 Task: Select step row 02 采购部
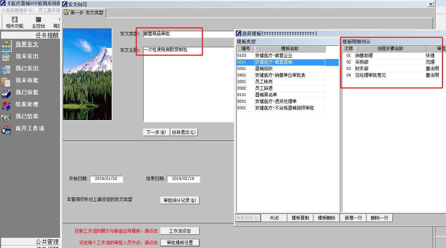(394, 62)
